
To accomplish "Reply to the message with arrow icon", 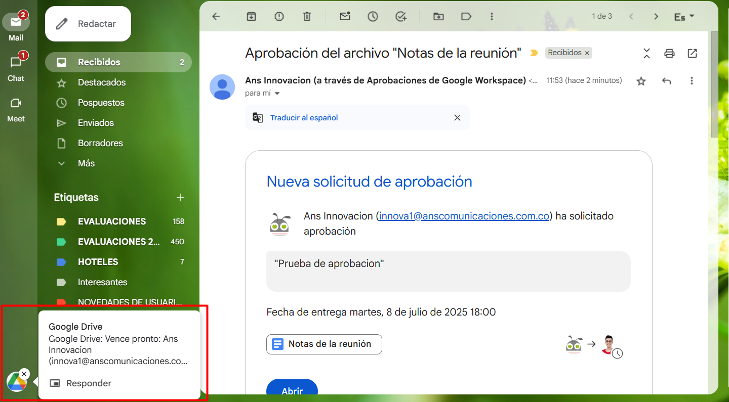I will click(667, 81).
